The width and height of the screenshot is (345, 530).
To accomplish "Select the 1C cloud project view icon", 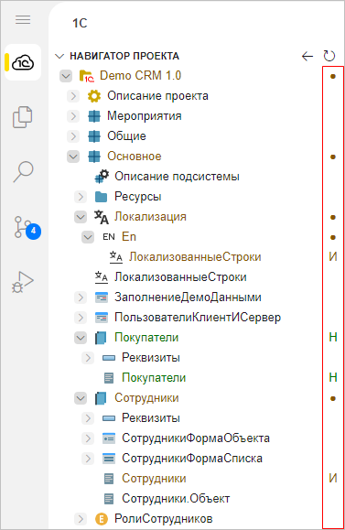I will tap(23, 62).
